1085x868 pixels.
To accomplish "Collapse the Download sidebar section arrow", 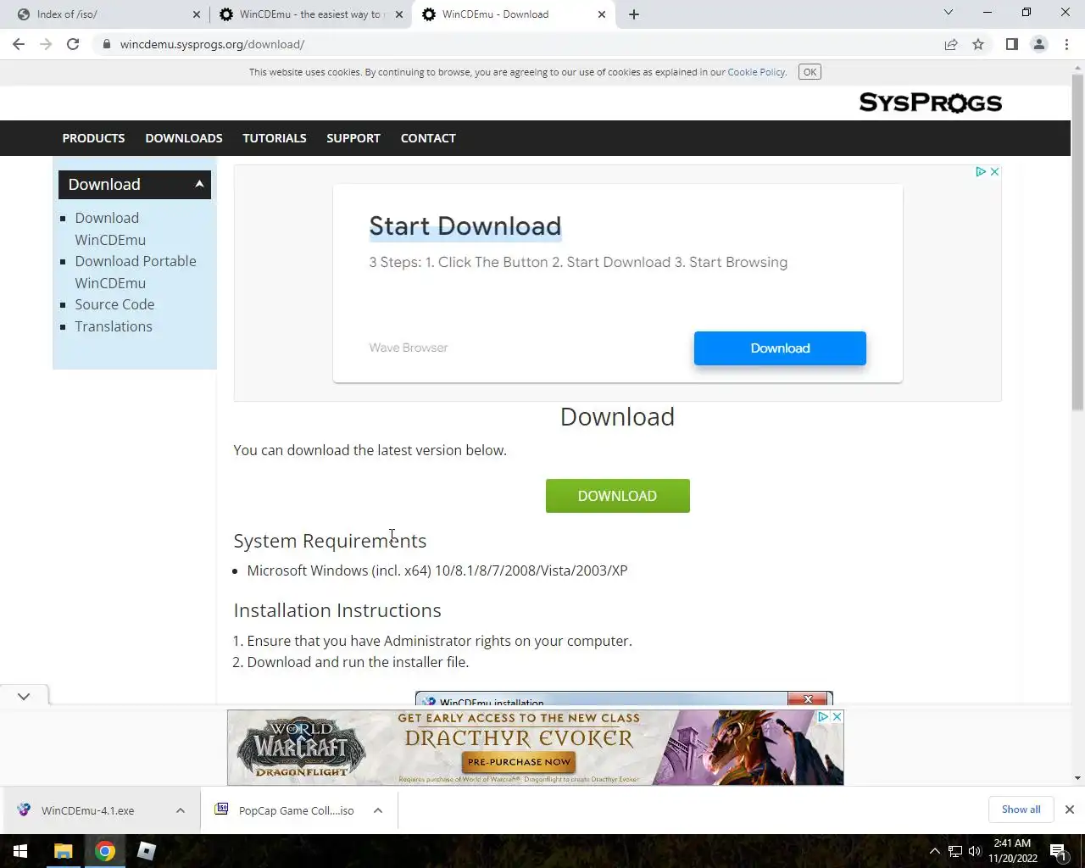I will (x=199, y=184).
